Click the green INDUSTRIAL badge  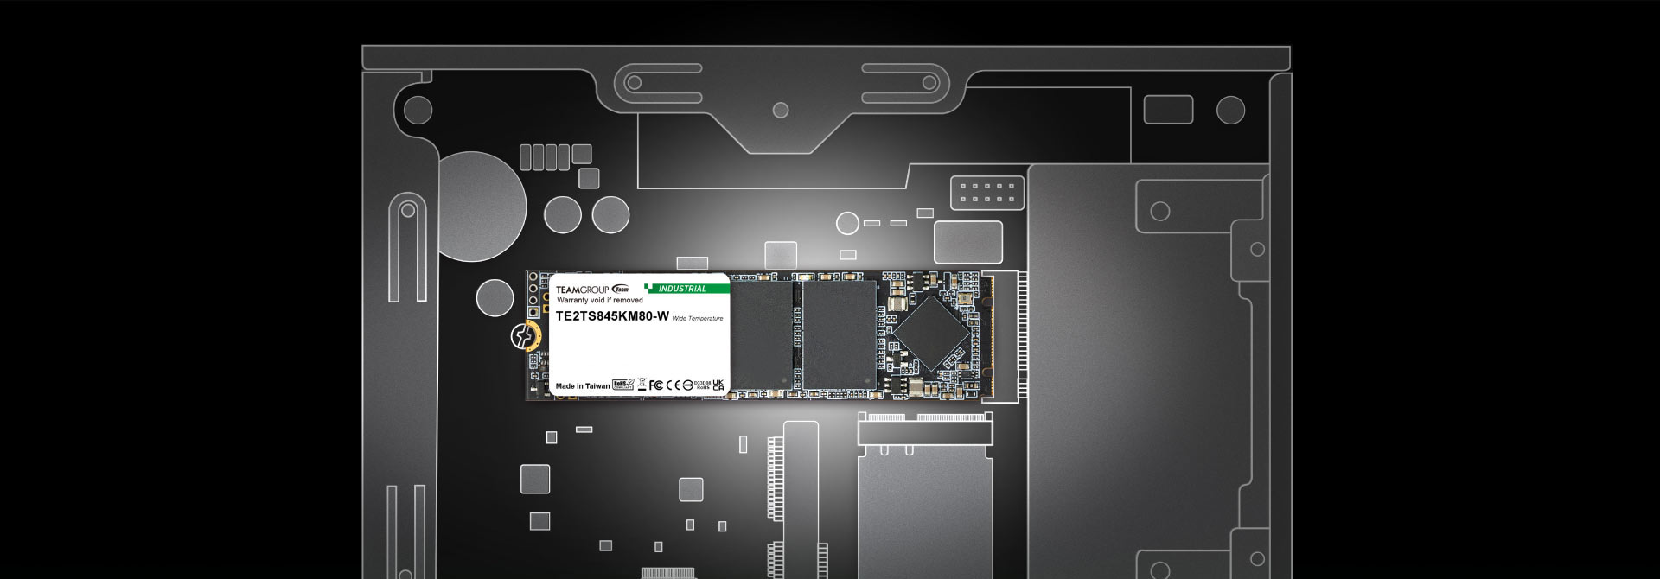pyautogui.click(x=687, y=289)
